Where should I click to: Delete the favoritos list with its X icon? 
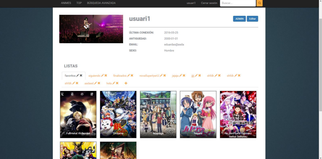pos(81,75)
